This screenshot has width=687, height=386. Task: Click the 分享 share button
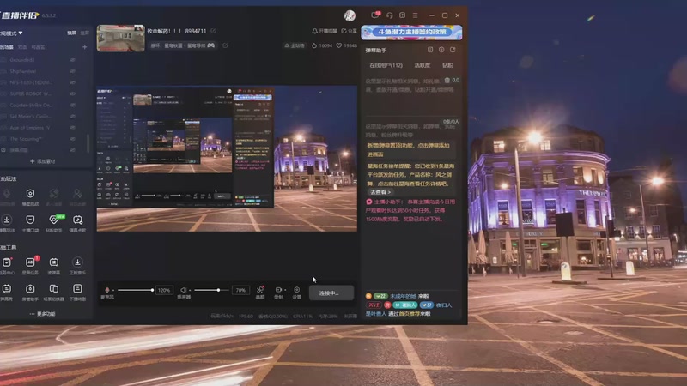(350, 31)
